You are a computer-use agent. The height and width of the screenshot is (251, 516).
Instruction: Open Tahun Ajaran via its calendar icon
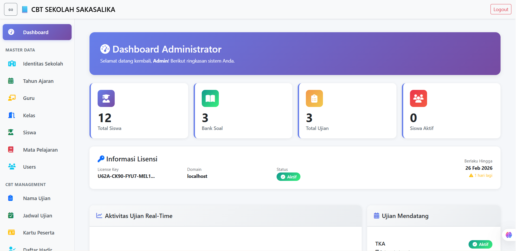coord(11,81)
